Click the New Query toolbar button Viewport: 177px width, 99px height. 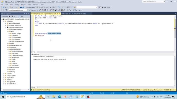pos(31,7)
